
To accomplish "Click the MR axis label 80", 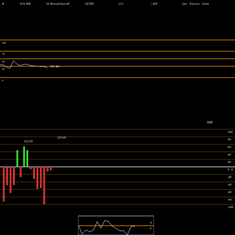I will 229,140.
